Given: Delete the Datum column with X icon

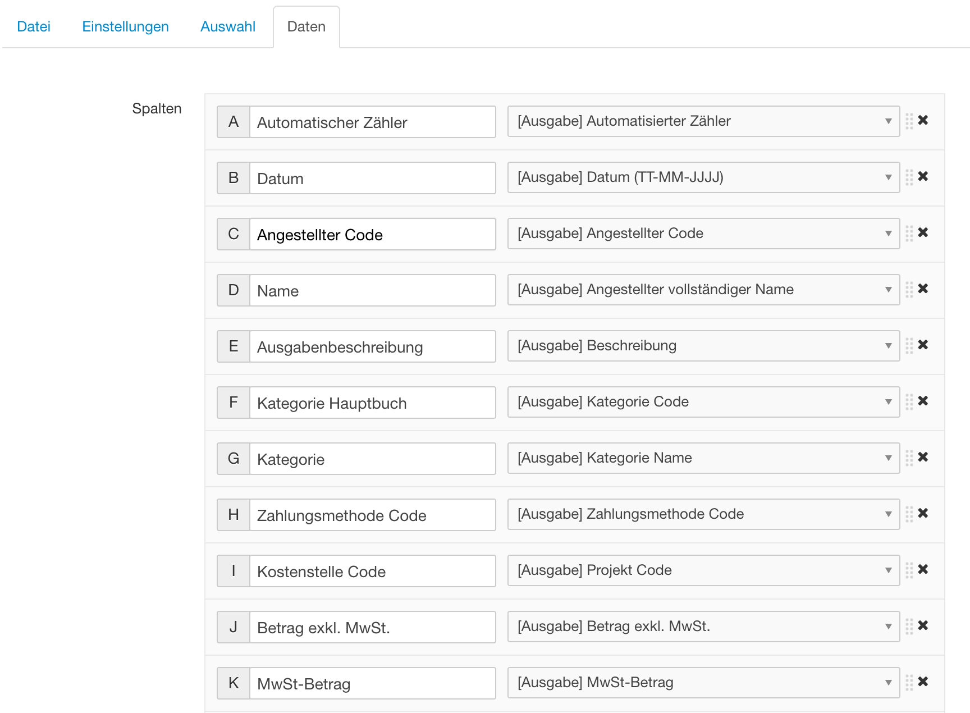Looking at the screenshot, I should click(923, 176).
